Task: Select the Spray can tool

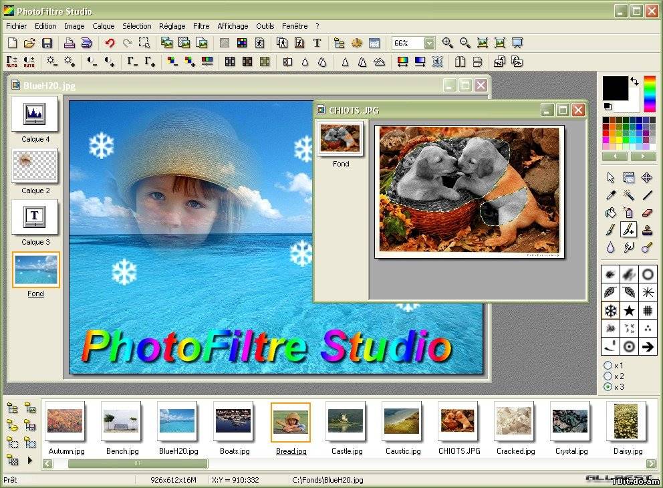Action: [x=629, y=213]
